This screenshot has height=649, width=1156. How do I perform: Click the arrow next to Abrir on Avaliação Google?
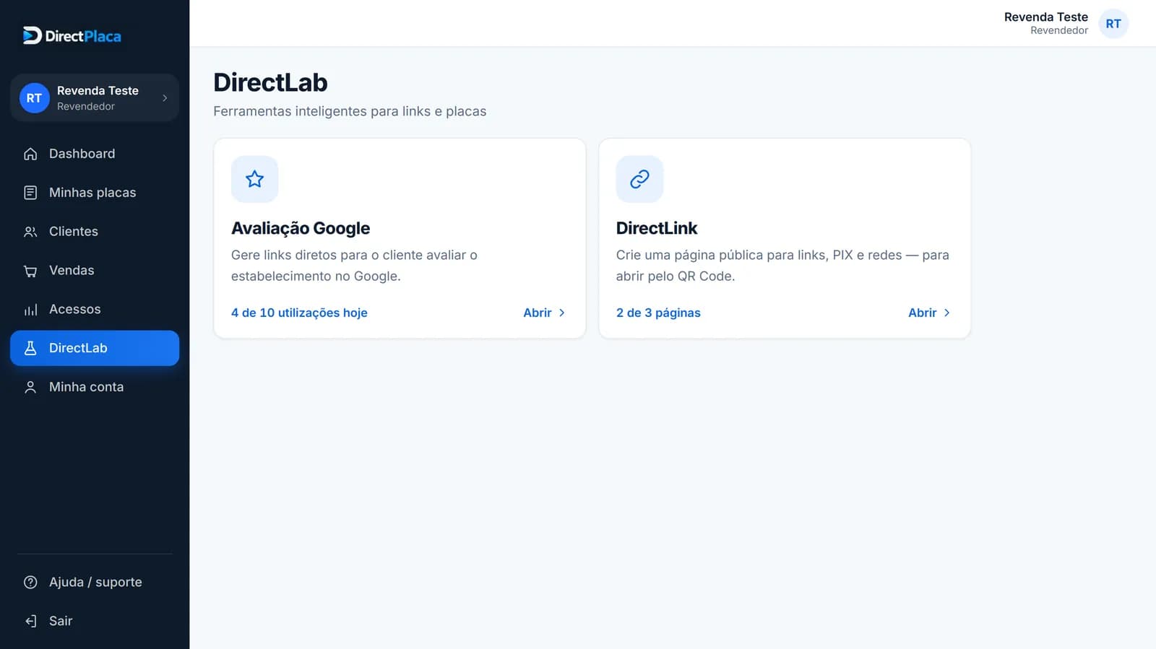[562, 313]
